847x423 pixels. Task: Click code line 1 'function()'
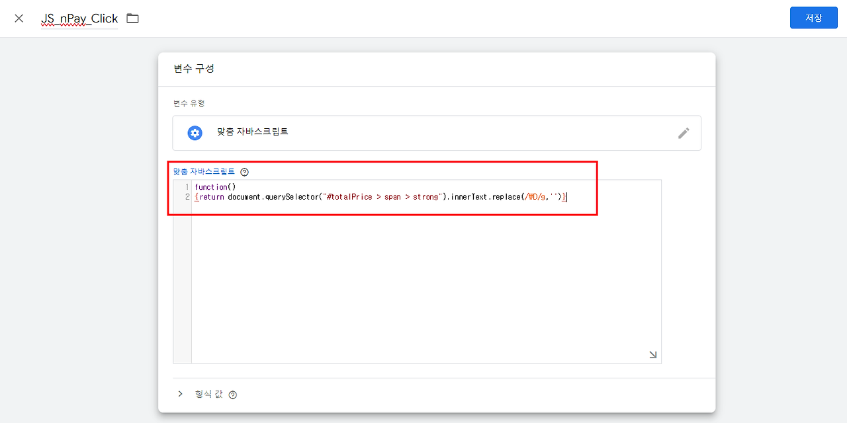tap(215, 187)
